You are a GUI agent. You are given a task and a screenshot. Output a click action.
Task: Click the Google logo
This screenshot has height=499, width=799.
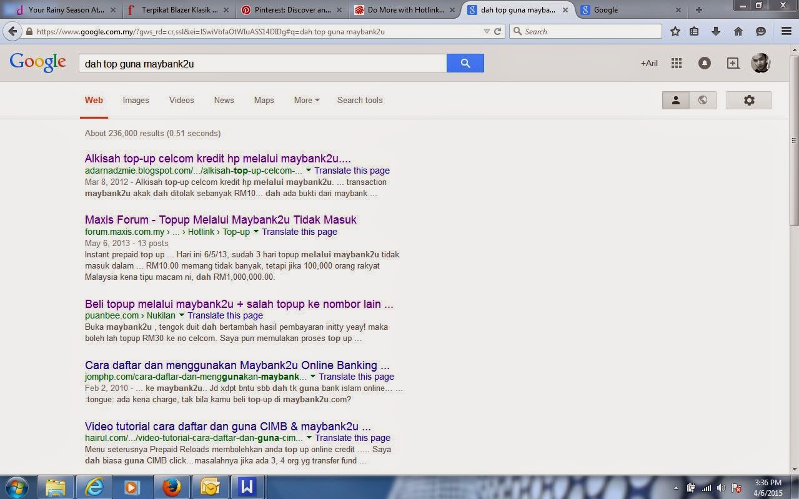point(37,62)
